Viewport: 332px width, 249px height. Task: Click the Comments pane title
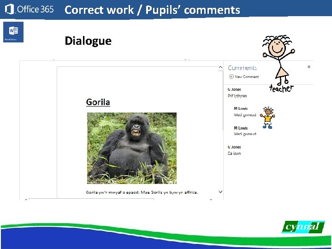click(x=242, y=68)
